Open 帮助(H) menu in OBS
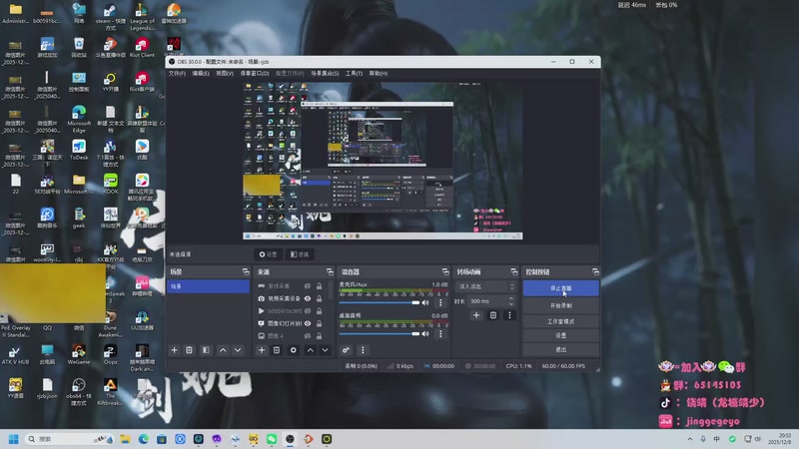799x449 pixels. (x=379, y=73)
